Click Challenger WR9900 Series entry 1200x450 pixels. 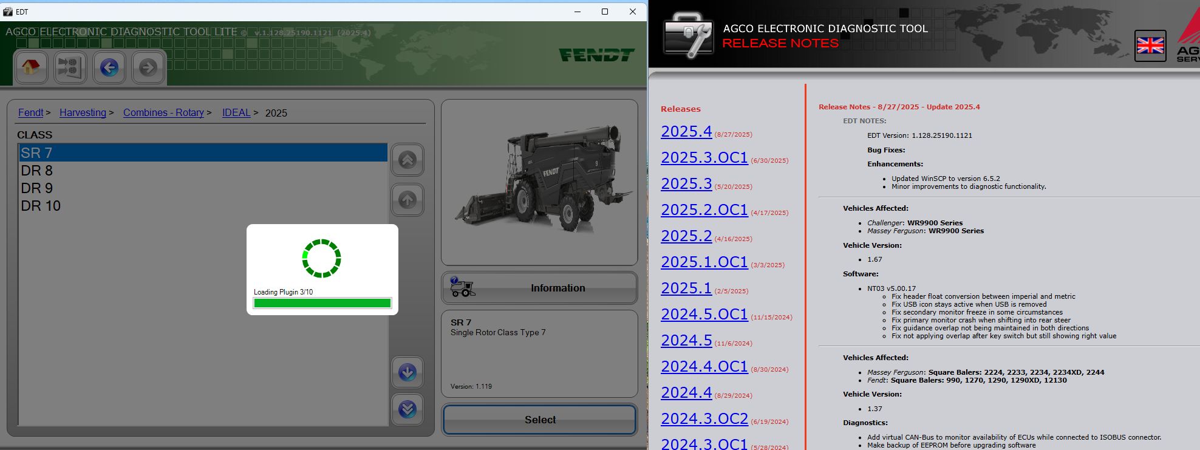point(915,223)
